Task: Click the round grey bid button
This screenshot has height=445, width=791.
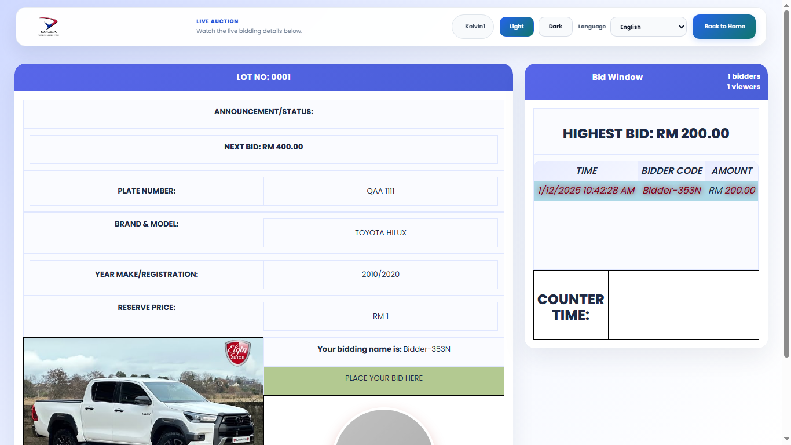Action: click(x=384, y=427)
